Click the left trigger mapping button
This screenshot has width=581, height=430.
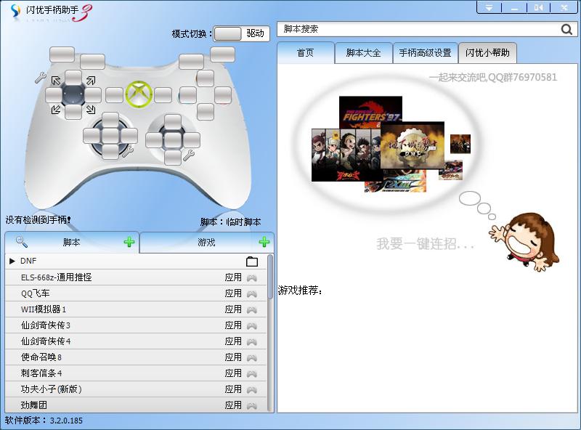pyautogui.click(x=62, y=54)
